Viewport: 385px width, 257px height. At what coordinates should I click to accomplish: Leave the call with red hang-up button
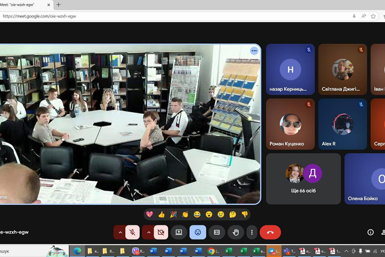(270, 232)
